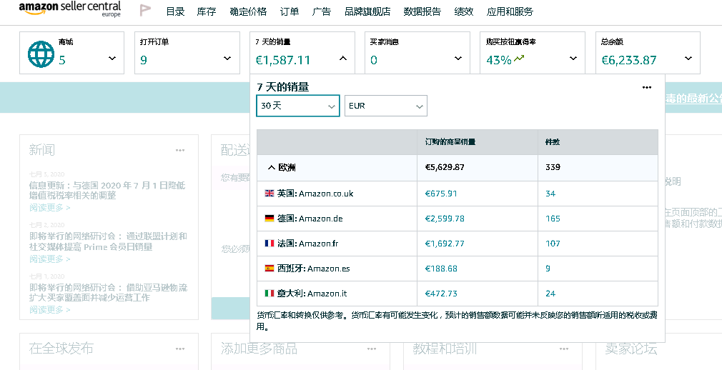Click the Italian flag in the Amazon.it row

269,293
